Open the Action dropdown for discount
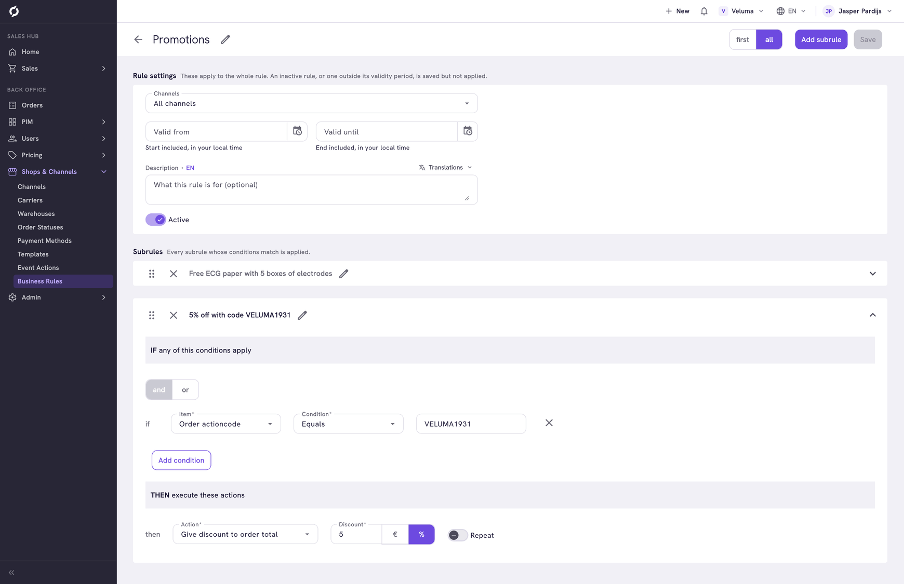This screenshot has height=584, width=904. coord(245,534)
